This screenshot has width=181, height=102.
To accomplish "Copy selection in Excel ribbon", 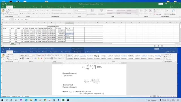I will click(x=10, y=12).
